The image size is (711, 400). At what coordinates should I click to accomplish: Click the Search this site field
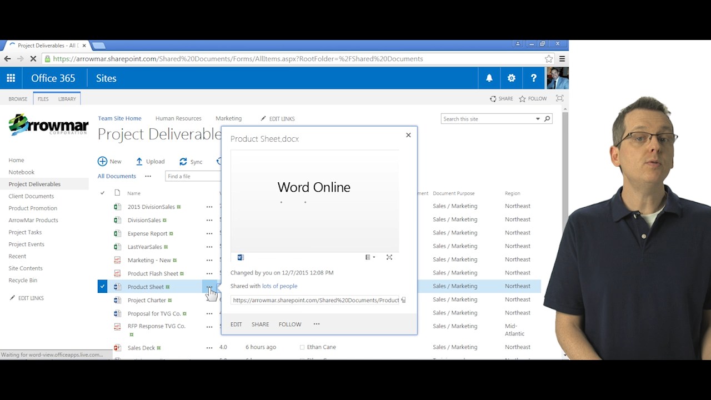click(488, 119)
